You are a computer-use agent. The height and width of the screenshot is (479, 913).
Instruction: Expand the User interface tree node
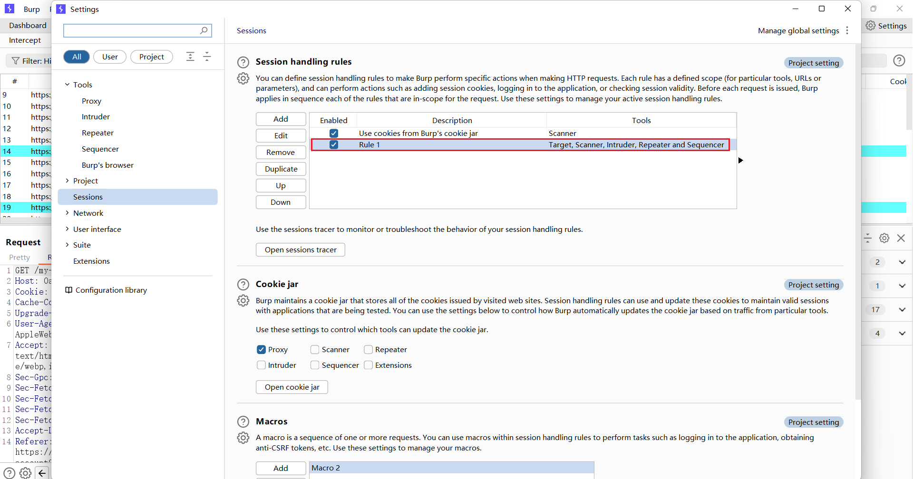point(67,229)
